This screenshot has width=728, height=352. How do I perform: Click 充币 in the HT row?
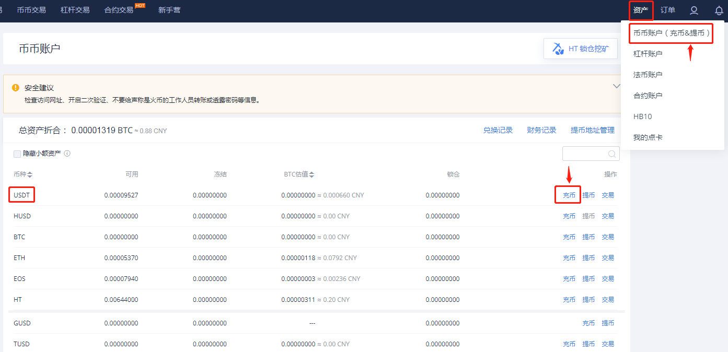click(x=569, y=300)
